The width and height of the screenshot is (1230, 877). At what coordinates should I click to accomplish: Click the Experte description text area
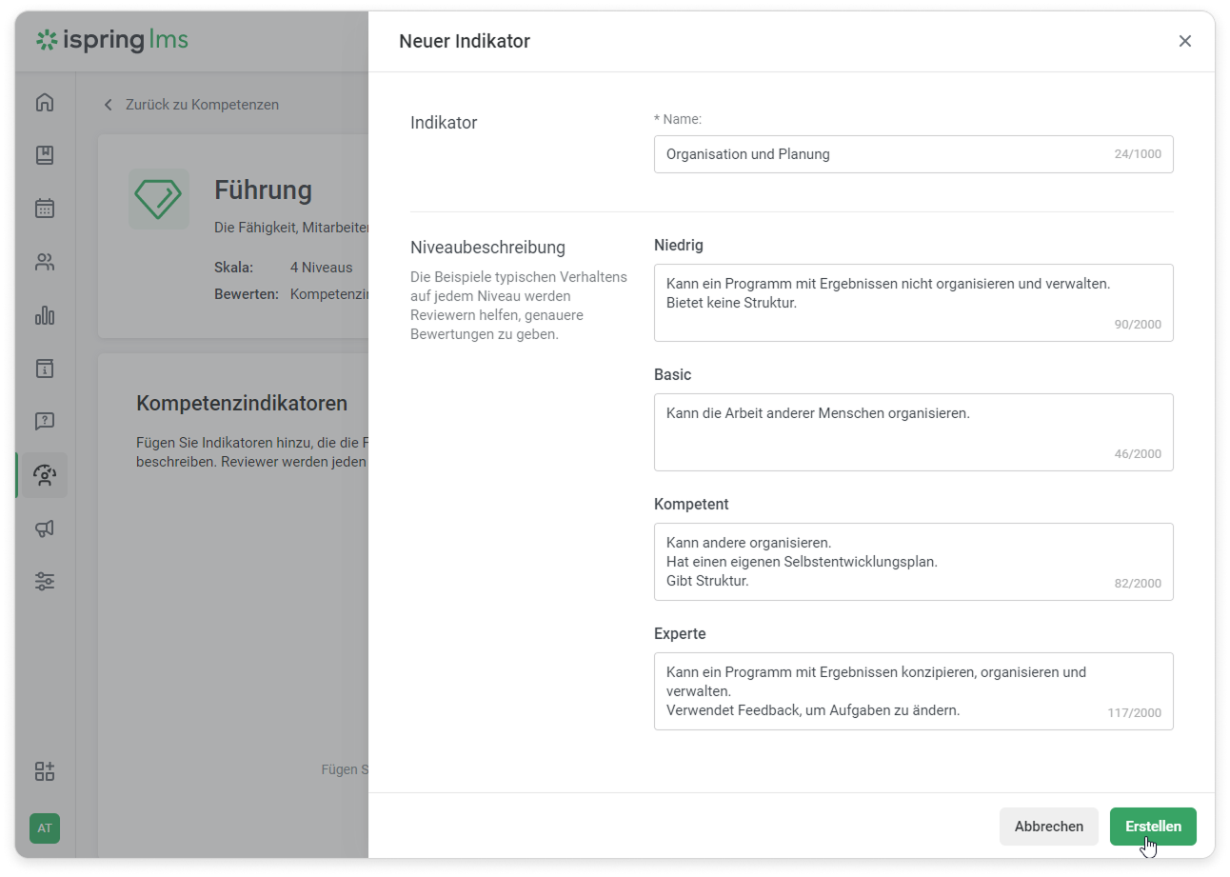point(912,691)
